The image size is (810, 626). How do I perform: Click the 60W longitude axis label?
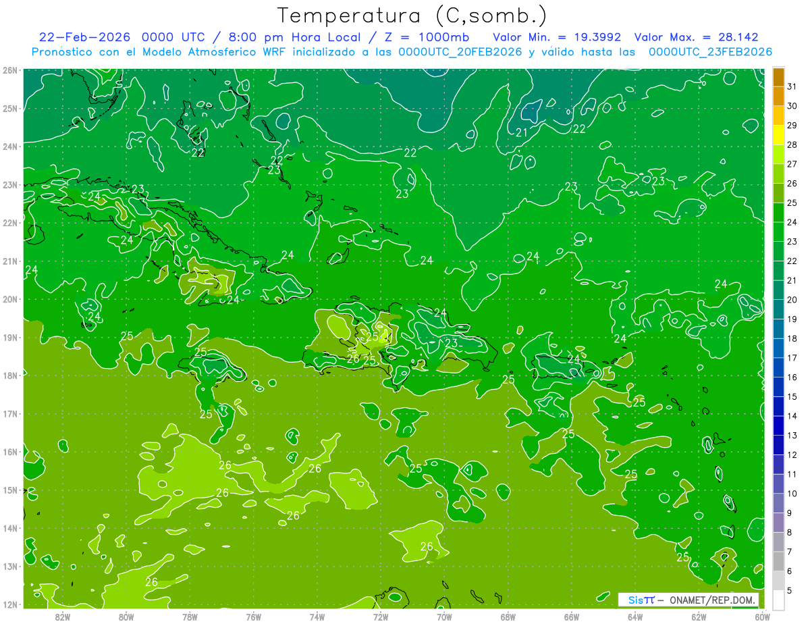(762, 617)
